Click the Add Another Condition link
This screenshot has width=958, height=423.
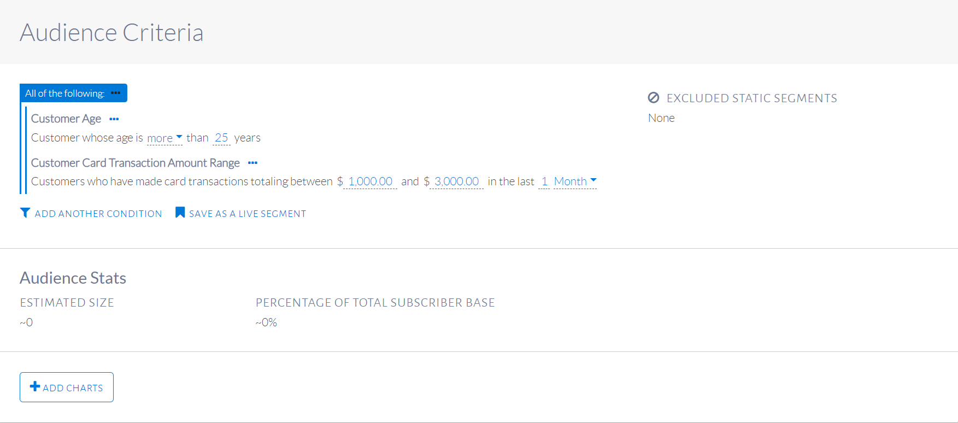coord(98,214)
